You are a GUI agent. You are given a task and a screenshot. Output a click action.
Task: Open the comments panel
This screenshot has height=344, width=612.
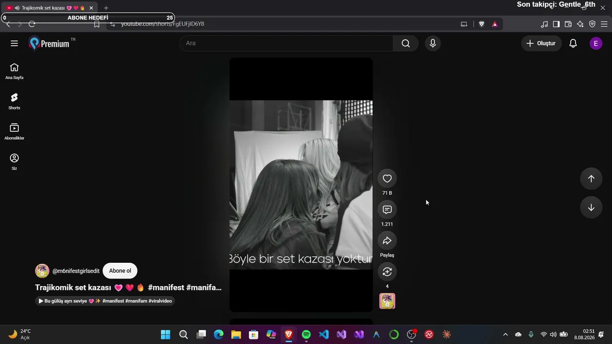click(x=387, y=210)
